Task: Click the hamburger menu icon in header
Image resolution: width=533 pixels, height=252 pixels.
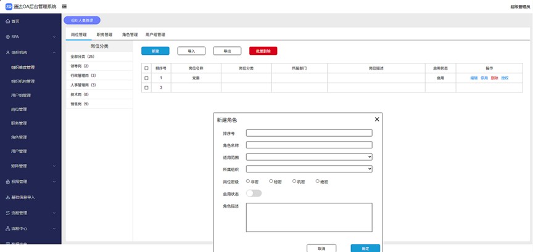Action: (x=64, y=7)
